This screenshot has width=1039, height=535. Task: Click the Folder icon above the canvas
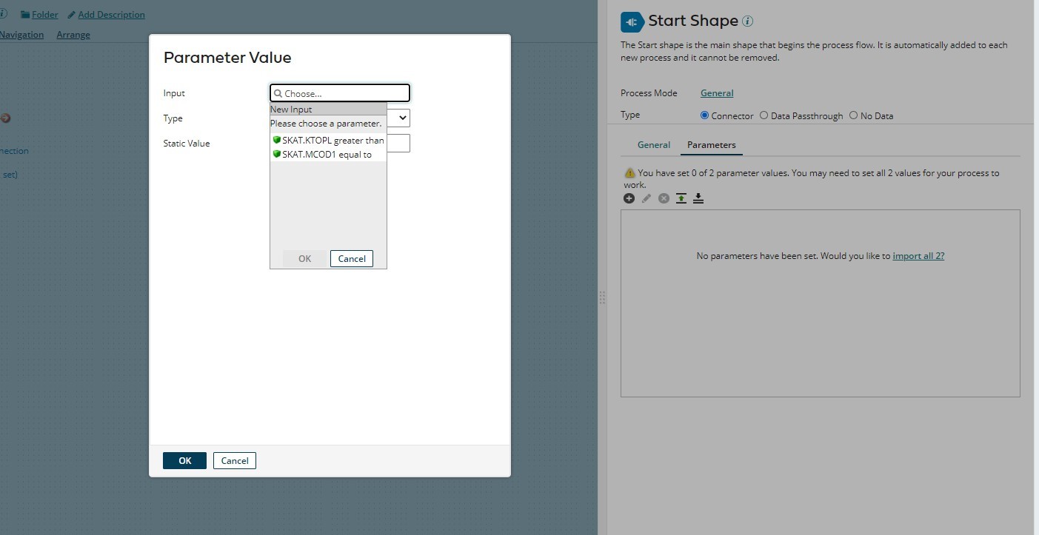[26, 14]
